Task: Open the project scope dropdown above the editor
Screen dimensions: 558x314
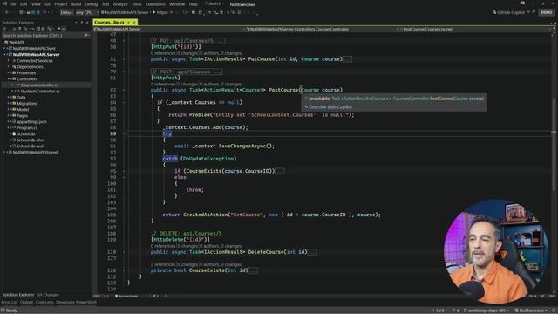Action: click(169, 29)
